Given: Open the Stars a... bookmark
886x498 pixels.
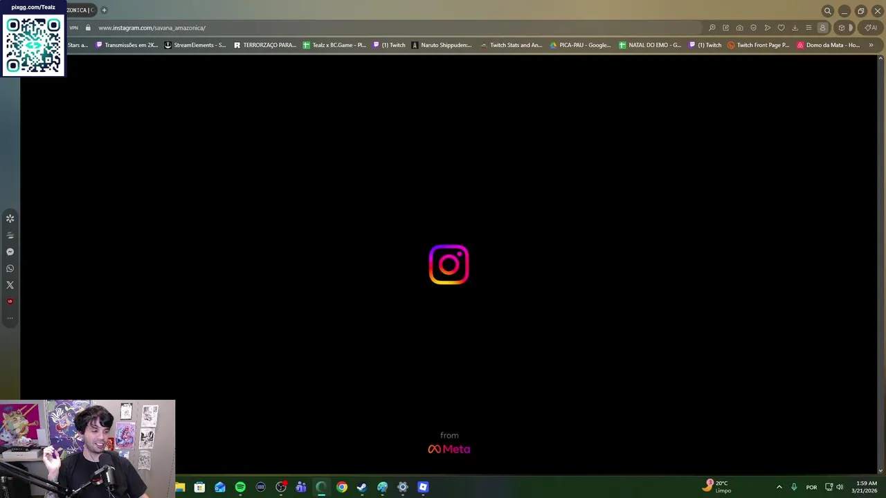Looking at the screenshot, I should click(77, 45).
